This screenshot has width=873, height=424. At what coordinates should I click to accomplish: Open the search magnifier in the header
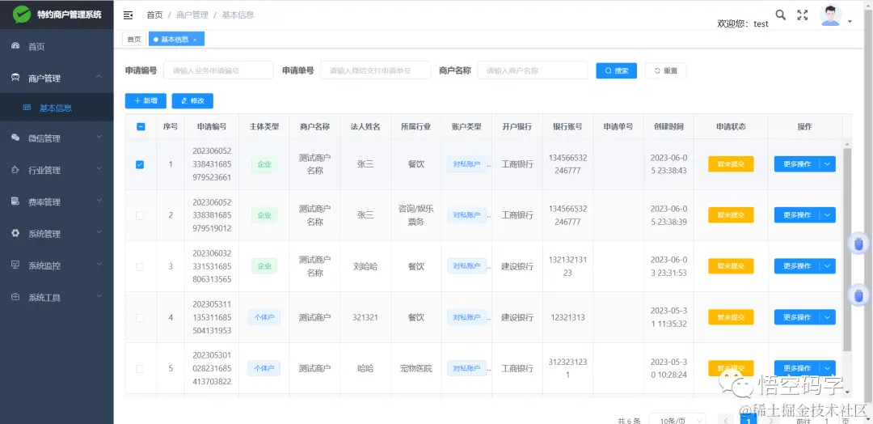(781, 15)
